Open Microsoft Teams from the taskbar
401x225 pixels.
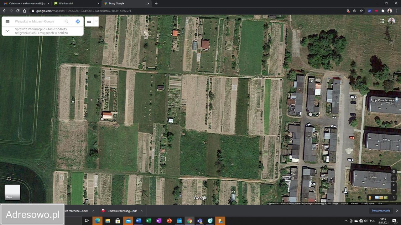tap(200, 221)
